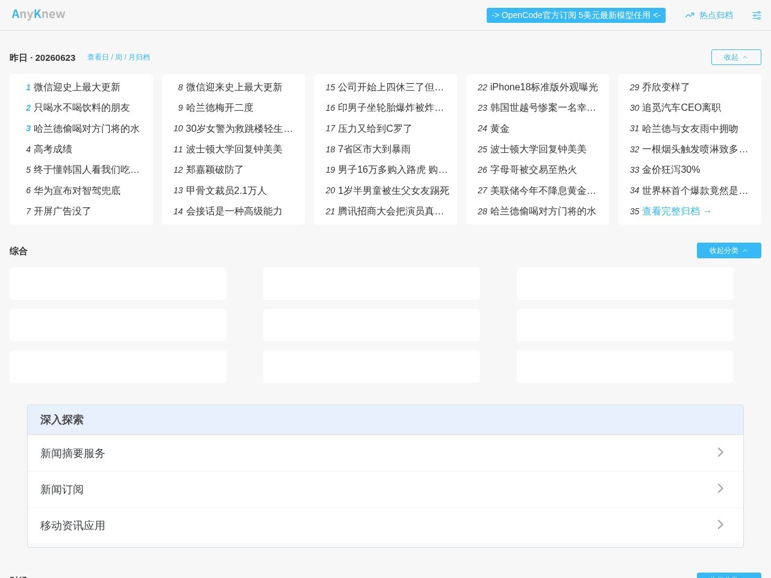Open headline 28 哈兰德偷喝对方门将的水
The image size is (771, 578).
tap(543, 211)
